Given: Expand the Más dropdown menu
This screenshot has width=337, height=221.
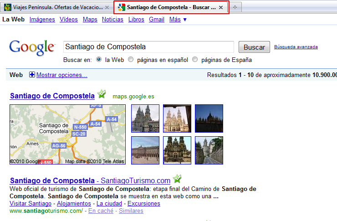Looking at the screenshot, I should [x=178, y=19].
